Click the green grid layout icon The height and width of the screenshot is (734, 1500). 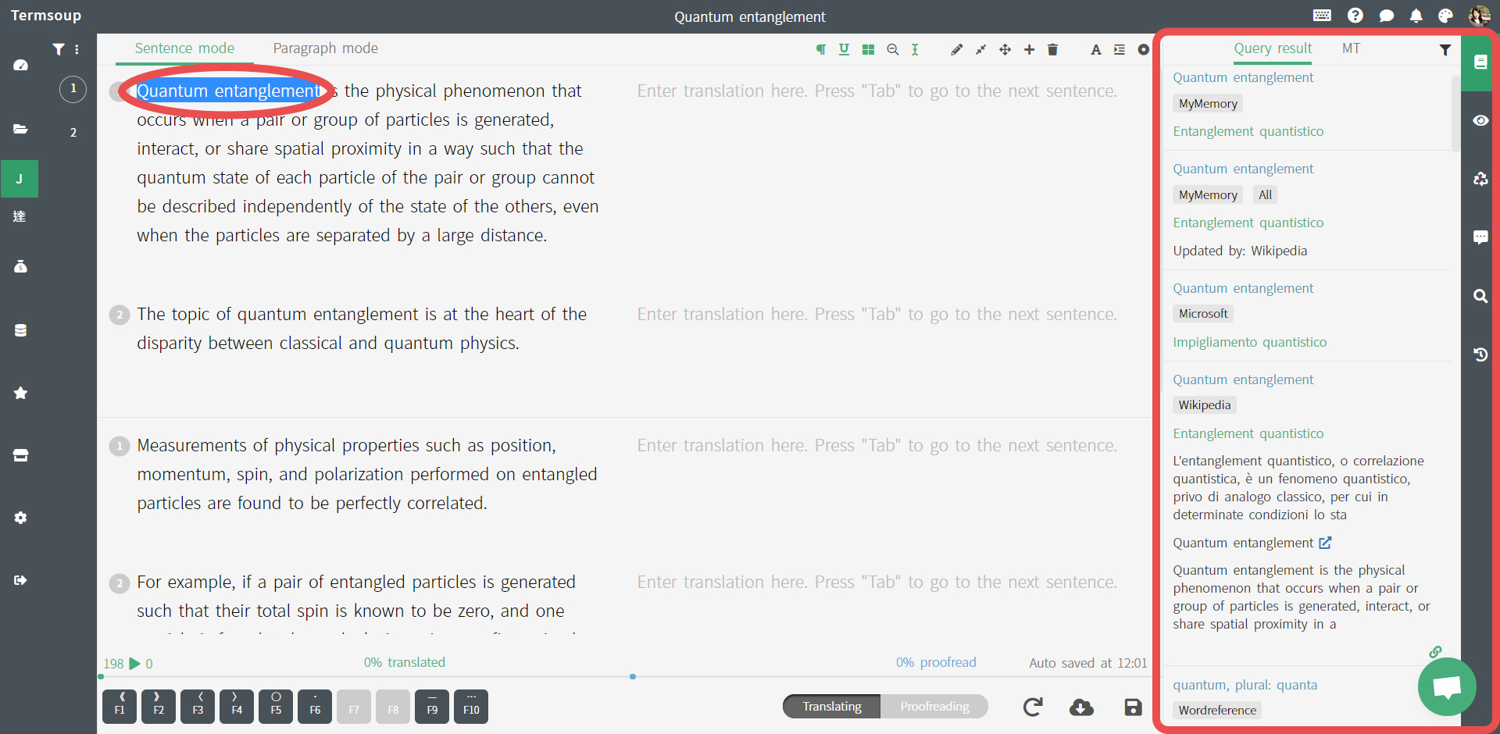pos(868,49)
